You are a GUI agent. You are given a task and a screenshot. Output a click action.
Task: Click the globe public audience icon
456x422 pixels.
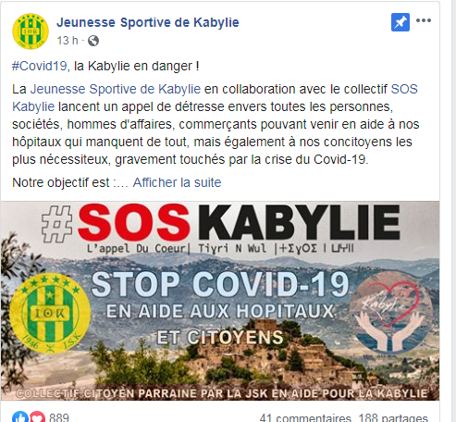tap(93, 41)
